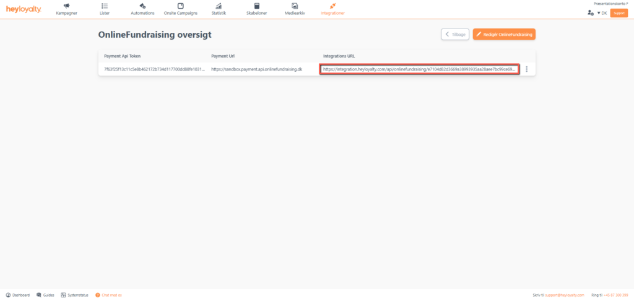Viewport: 634px width, 301px height.
Task: Open the Lister section icon
Action: 104,6
